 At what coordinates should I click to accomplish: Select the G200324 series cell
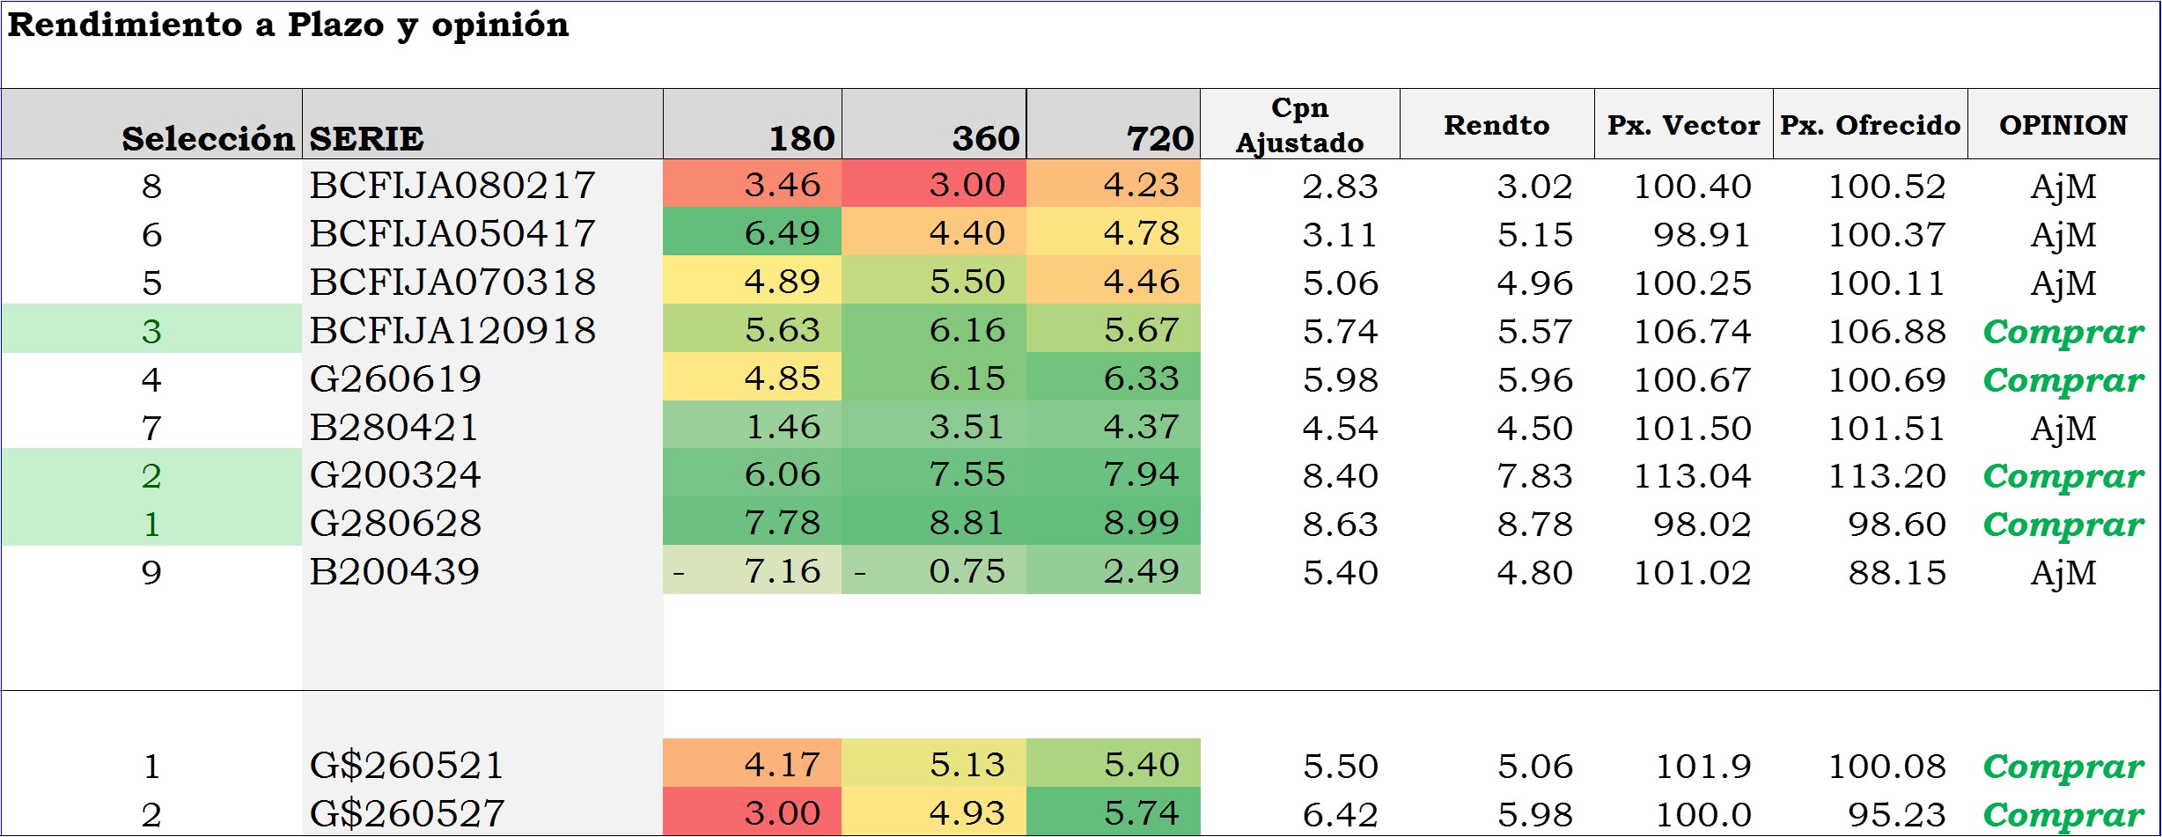point(395,475)
